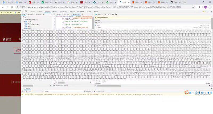Open the Audits tab
This screenshot has height=114, width=213.
pyautogui.click(x=96, y=11)
